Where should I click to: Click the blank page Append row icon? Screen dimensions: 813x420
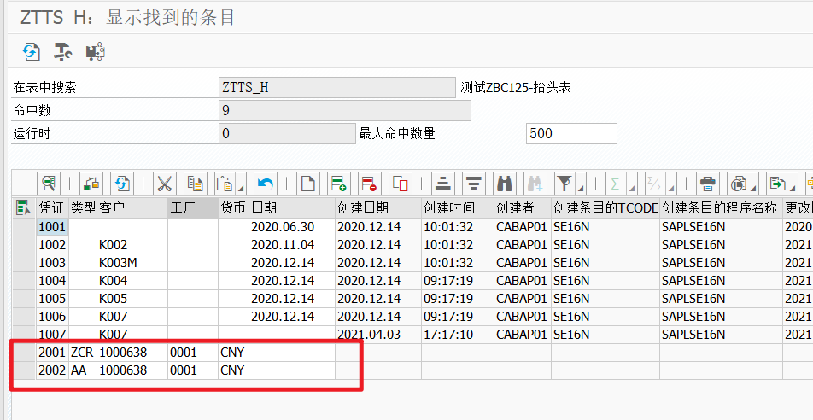(308, 184)
